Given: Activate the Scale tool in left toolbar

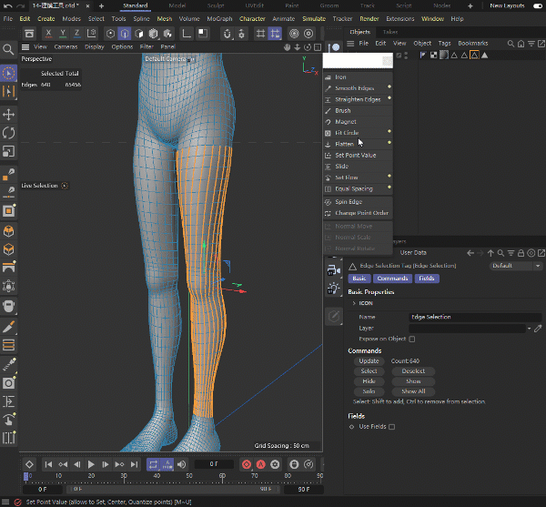Looking at the screenshot, I should coord(9,151).
